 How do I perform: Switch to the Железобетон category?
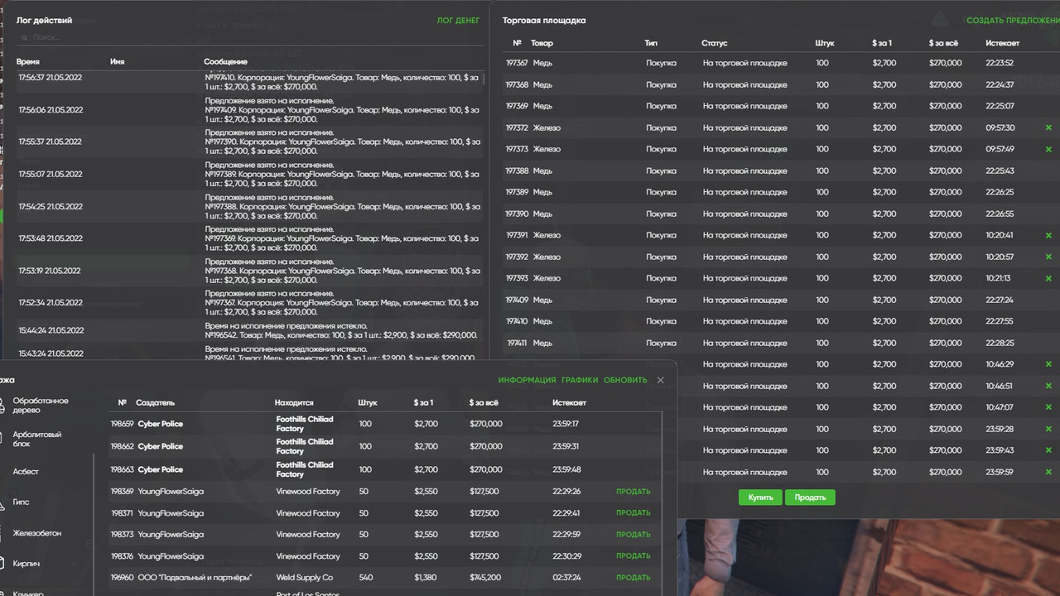point(37,533)
